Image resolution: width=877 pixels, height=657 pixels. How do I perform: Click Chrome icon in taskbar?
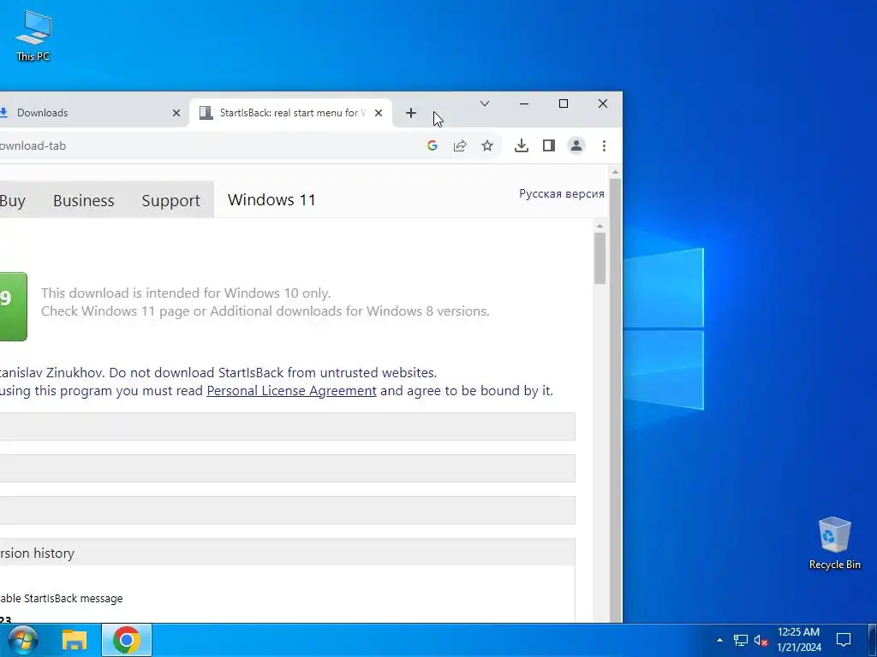click(x=127, y=640)
